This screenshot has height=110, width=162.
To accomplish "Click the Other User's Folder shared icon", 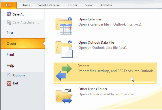I will (x=64, y=96).
